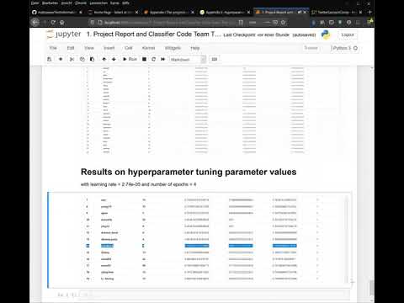Open the Edit menu
The width and height of the screenshot is (404, 303).
(71, 48)
